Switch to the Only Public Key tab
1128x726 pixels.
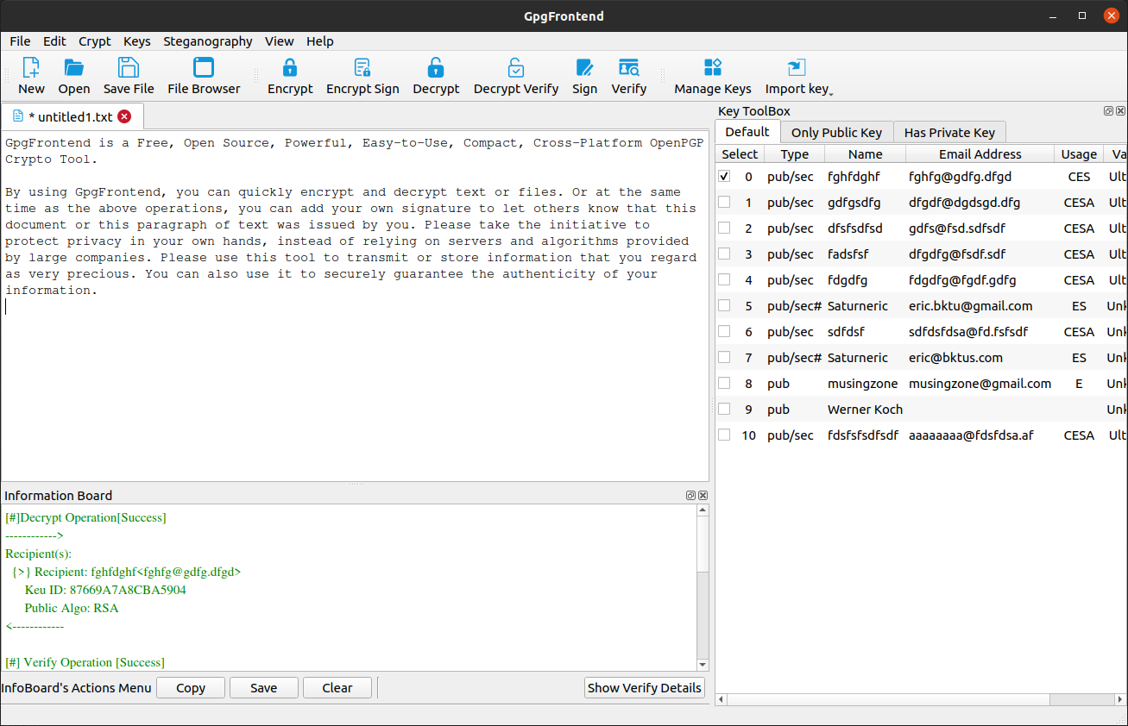836,132
